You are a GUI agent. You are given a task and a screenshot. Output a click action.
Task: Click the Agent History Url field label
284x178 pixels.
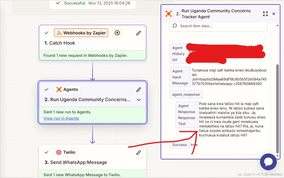[x=178, y=54]
